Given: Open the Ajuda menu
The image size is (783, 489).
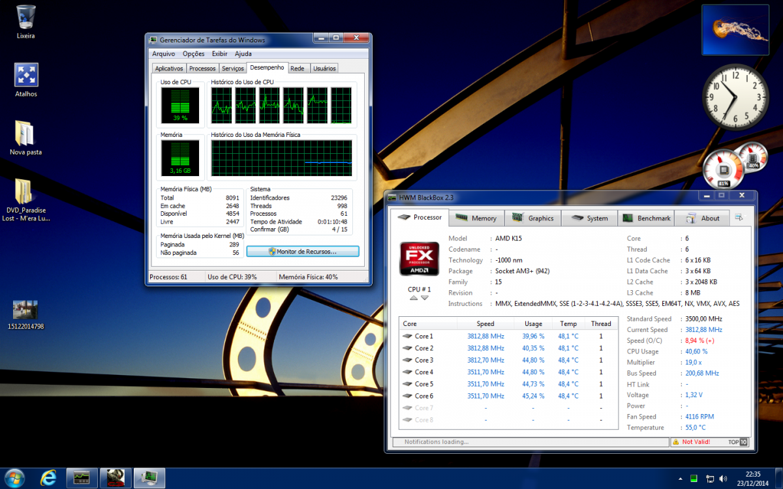Looking at the screenshot, I should [243, 54].
